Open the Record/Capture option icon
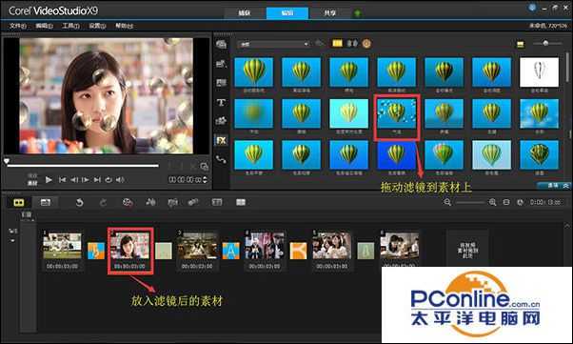 128,202
